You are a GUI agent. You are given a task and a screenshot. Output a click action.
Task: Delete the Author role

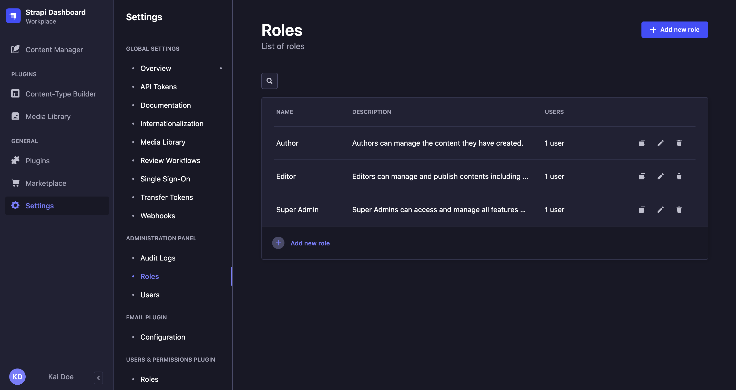pos(679,143)
